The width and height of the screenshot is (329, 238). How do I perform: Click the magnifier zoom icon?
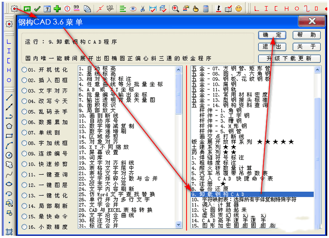(175, 9)
